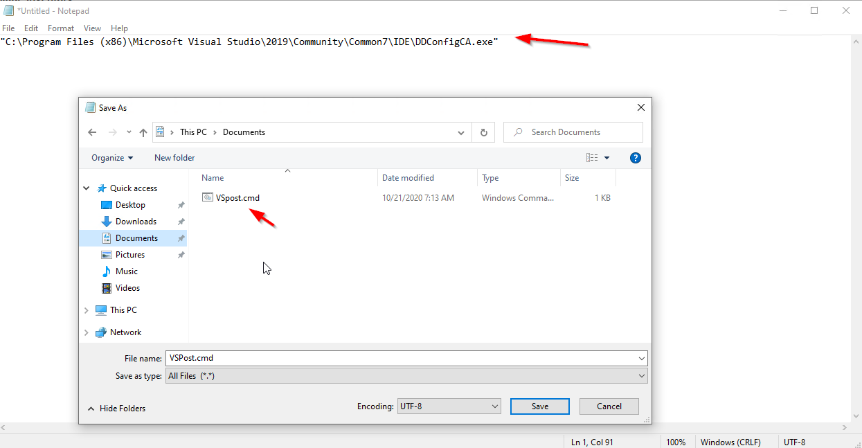Click the Save button

coord(540,406)
